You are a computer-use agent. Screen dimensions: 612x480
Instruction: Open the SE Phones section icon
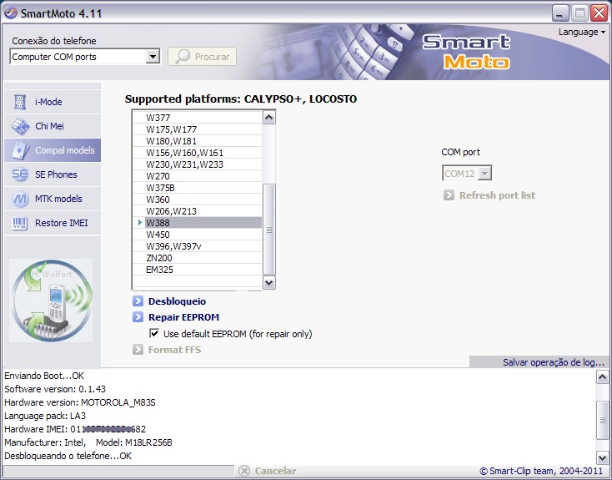point(20,174)
